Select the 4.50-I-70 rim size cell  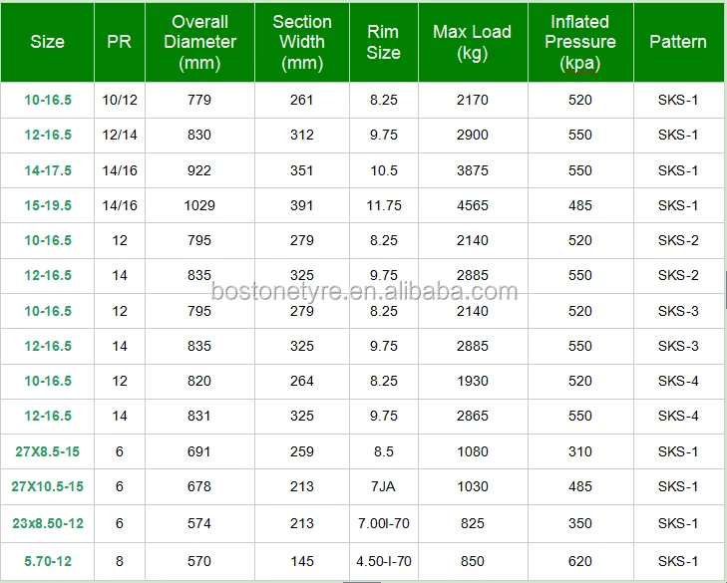coord(383,560)
